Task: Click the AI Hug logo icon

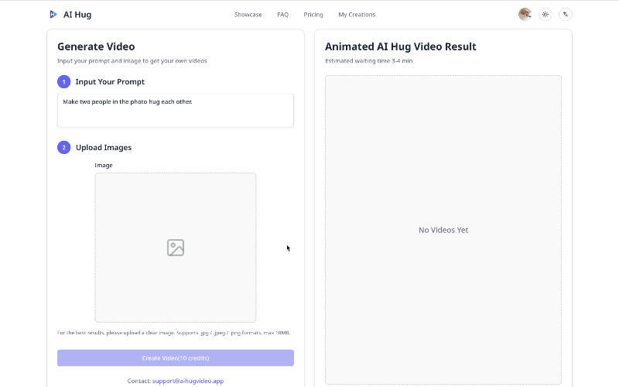Action: pyautogui.click(x=53, y=14)
